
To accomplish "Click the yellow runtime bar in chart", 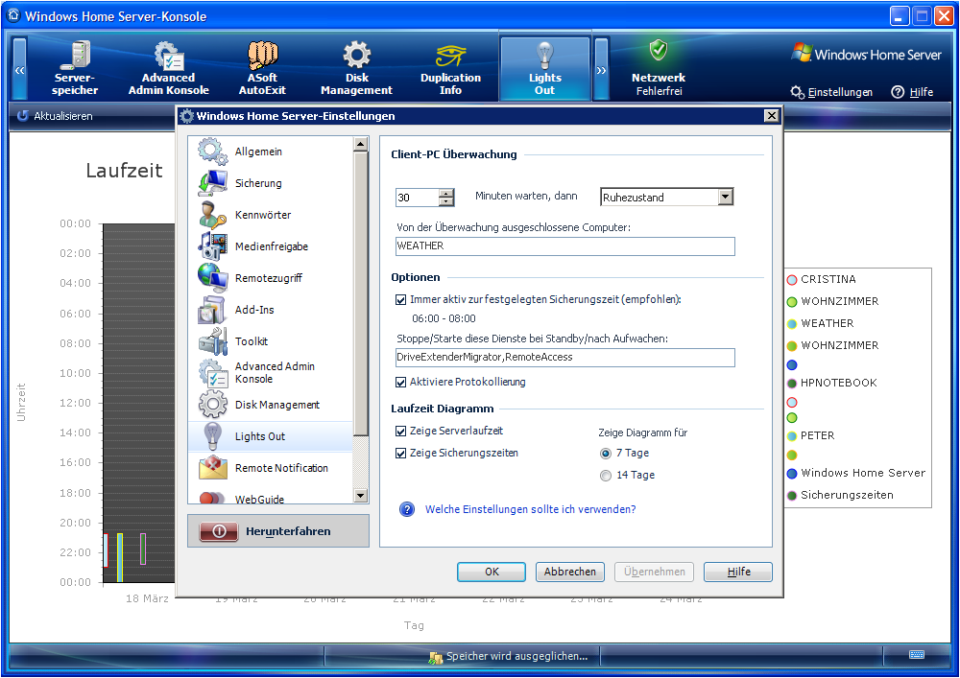I will (120, 557).
